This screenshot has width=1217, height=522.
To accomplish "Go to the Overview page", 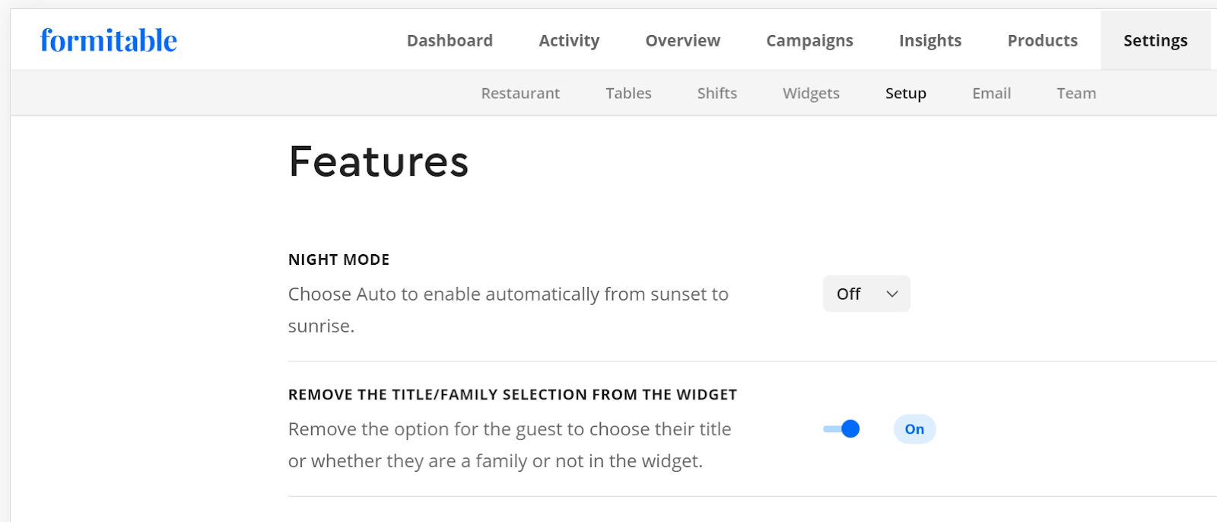I will click(682, 40).
